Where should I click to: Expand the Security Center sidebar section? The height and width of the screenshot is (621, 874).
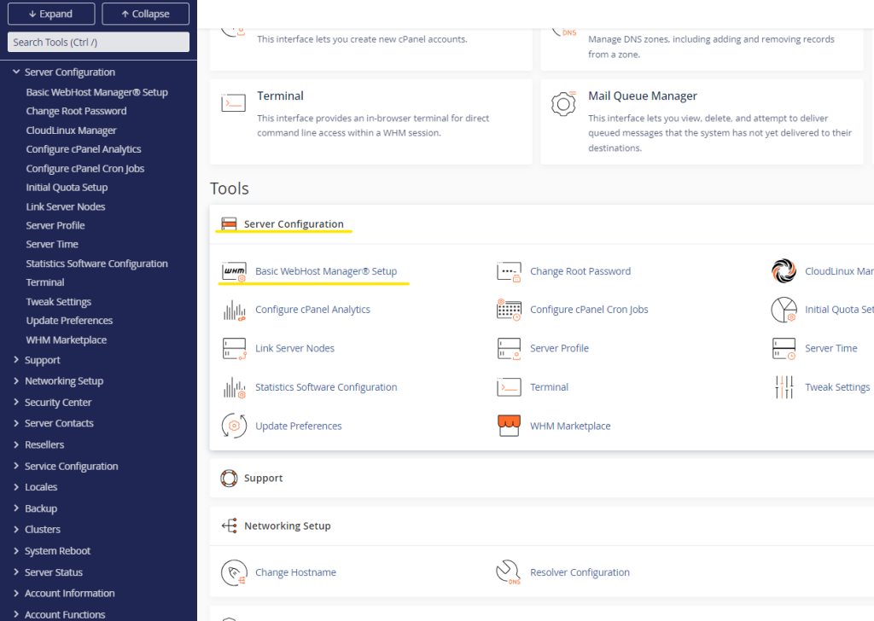pyautogui.click(x=16, y=403)
